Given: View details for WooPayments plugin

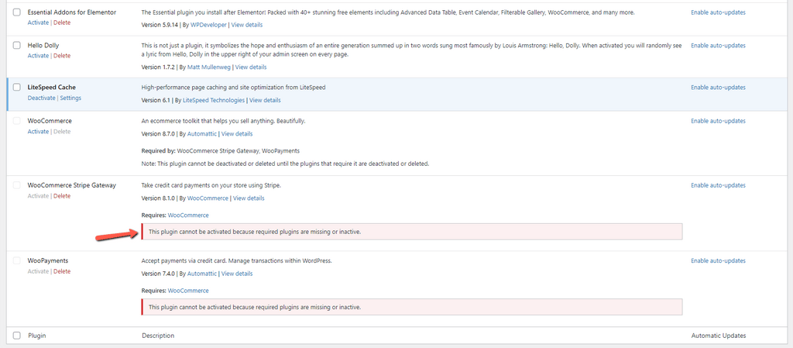Looking at the screenshot, I should (237, 274).
